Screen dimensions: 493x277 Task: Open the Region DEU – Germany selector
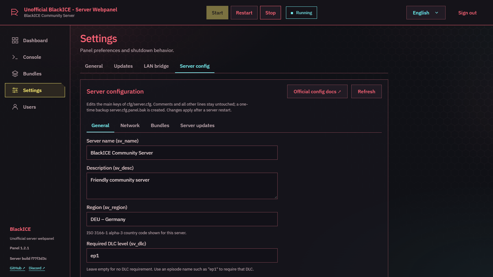coord(182,219)
